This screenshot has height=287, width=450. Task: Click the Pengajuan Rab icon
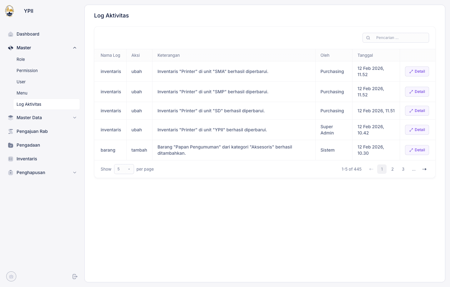click(x=11, y=131)
